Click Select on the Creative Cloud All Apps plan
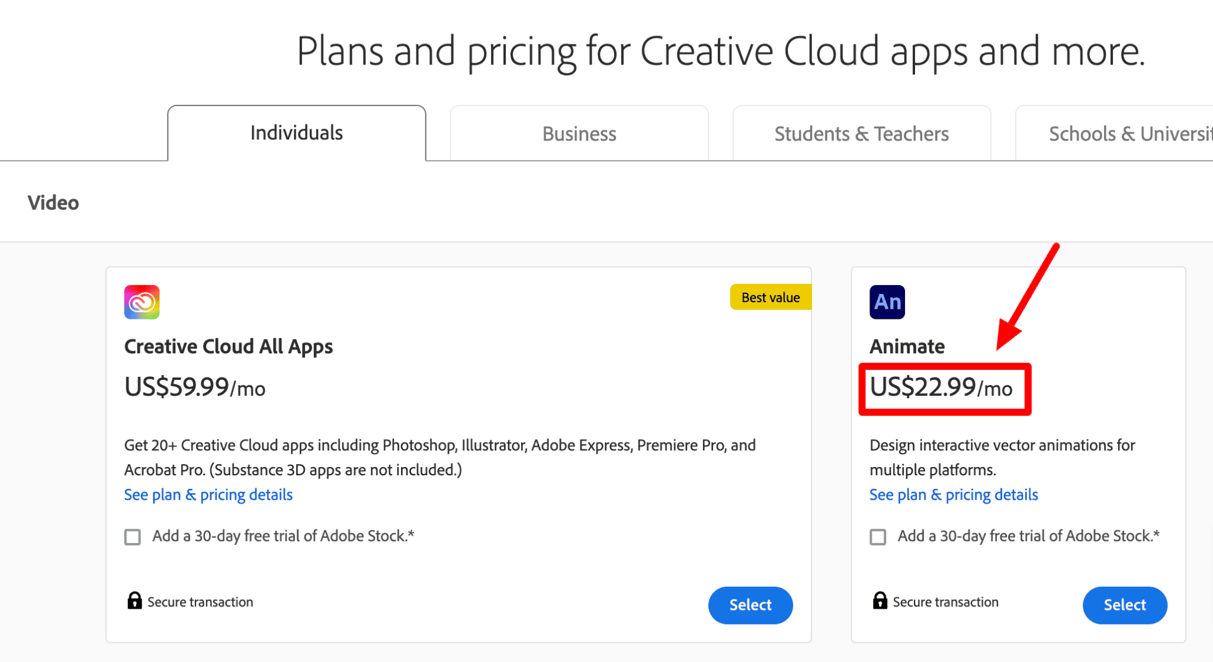This screenshot has height=662, width=1213. 750,605
